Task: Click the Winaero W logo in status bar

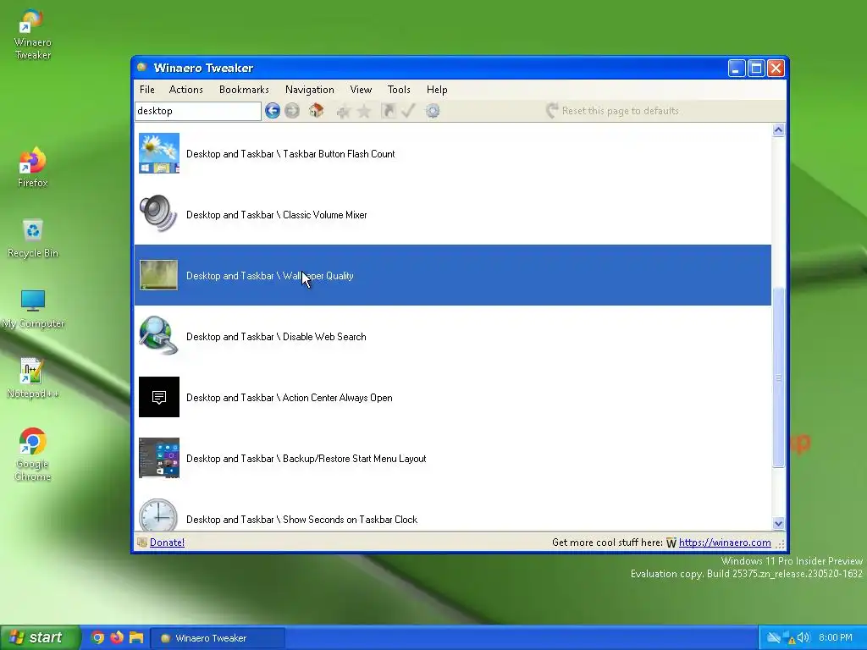Action: tap(671, 543)
